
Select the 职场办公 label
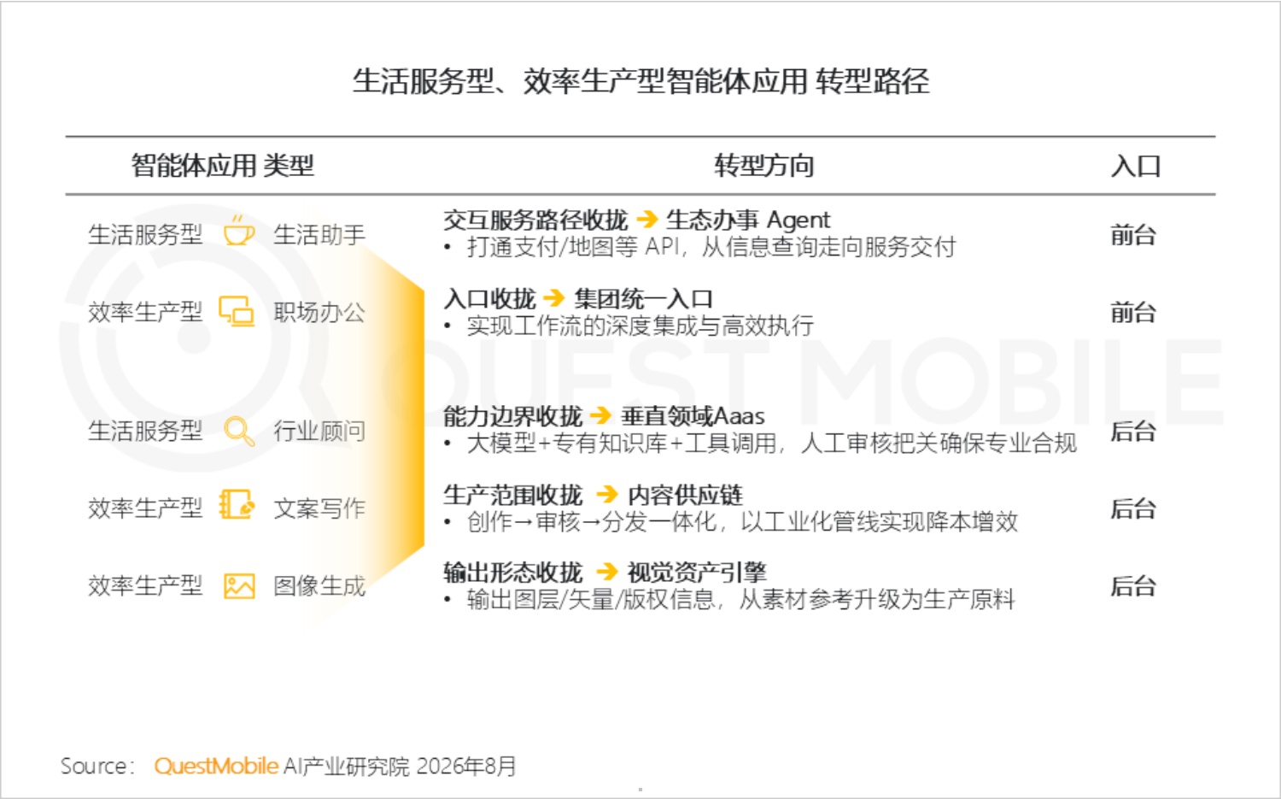319,313
